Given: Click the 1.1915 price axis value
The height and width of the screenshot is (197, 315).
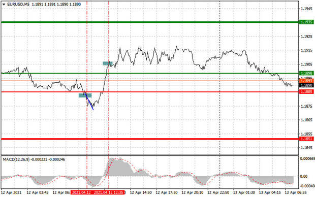Looking at the screenshot, I should (x=306, y=50).
